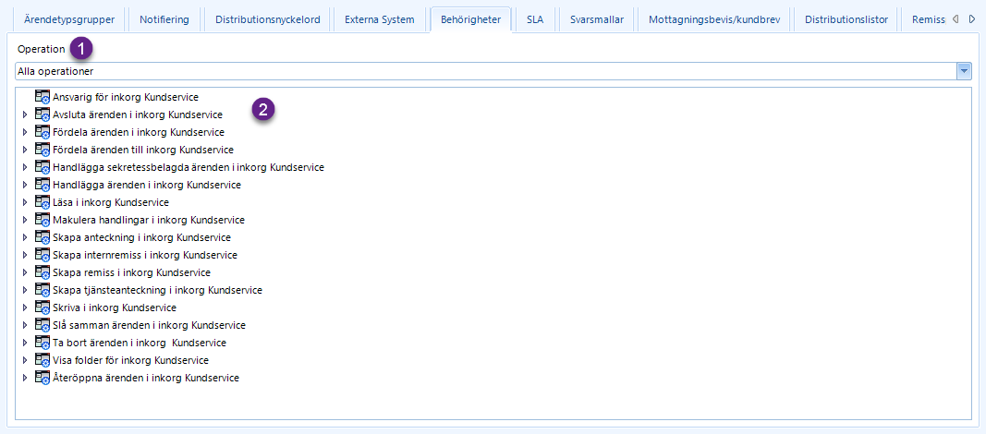This screenshot has height=434, width=986.
Task: Click icon beside Fördela ärenden i inkorg Kundservice
Action: [43, 133]
